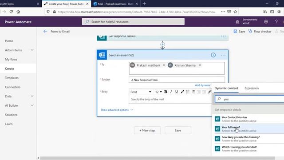This screenshot has height=160, width=284.
Task: Click Search for helpful resources box
Action: pyautogui.click(x=133, y=22)
